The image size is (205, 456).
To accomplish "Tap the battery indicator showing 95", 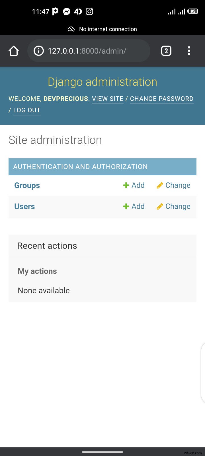I will (192, 11).
